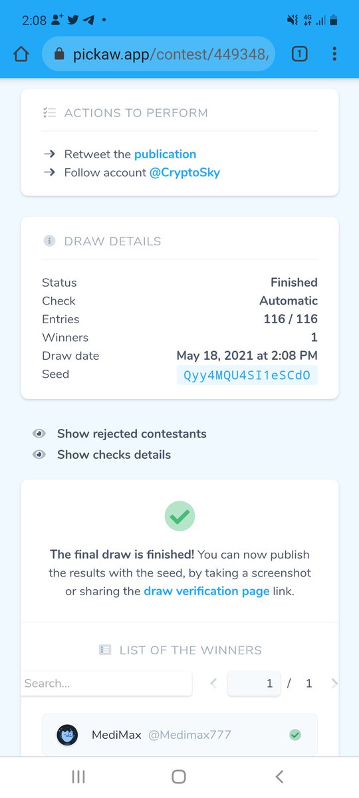359x798 pixels.
Task: Tap the green checkmark success icon
Action: point(179,515)
